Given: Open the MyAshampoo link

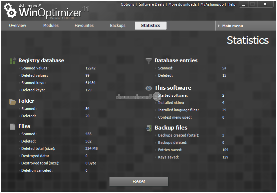Looking at the screenshot, I should coord(212,4).
